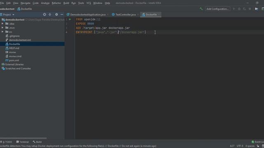Open the Run menu

click(x=73, y=3)
